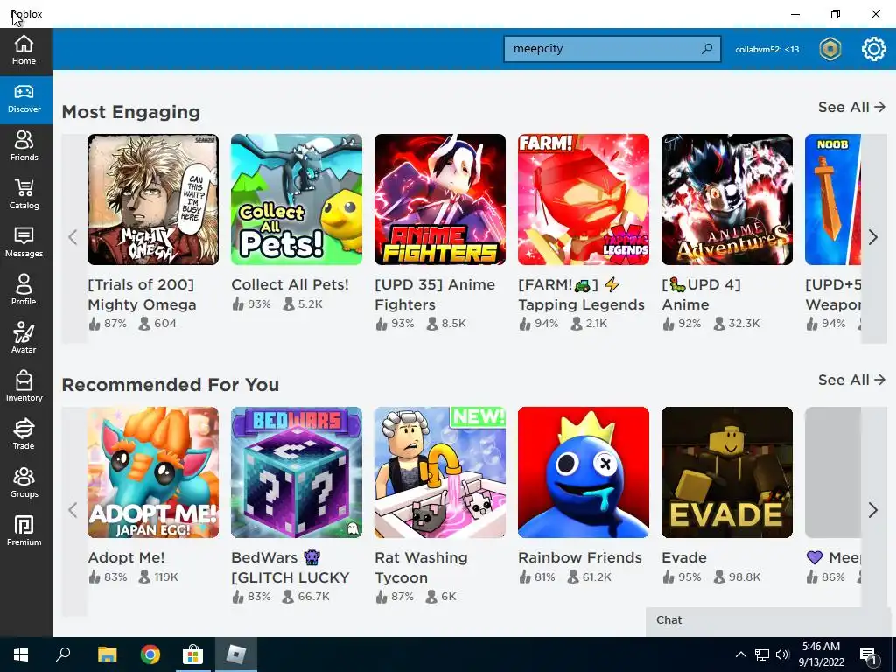Click the Roblox taskbar icon
This screenshot has width=896, height=672.
(236, 654)
